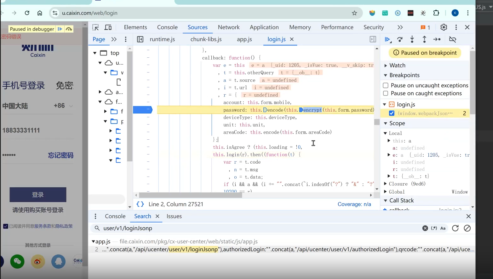The width and height of the screenshot is (493, 279).
Task: Open the 忘记密码 forgot password link
Action: pos(60,155)
